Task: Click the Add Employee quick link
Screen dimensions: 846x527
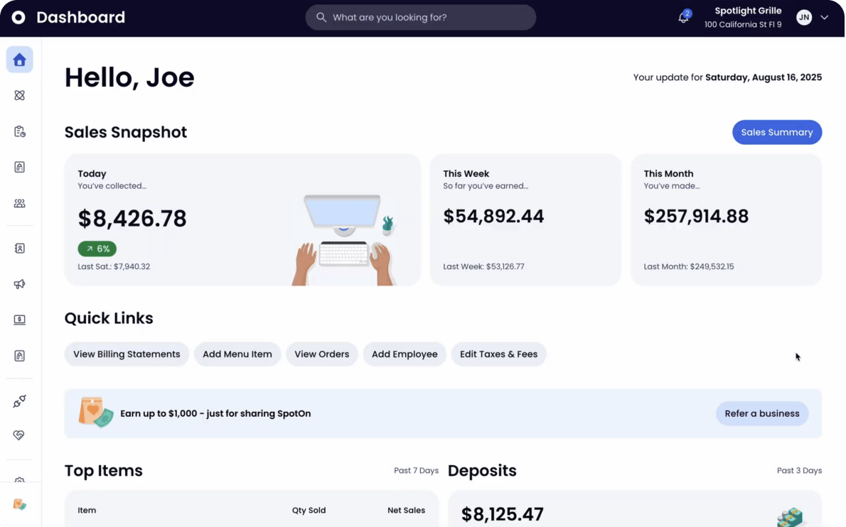Action: click(x=405, y=354)
